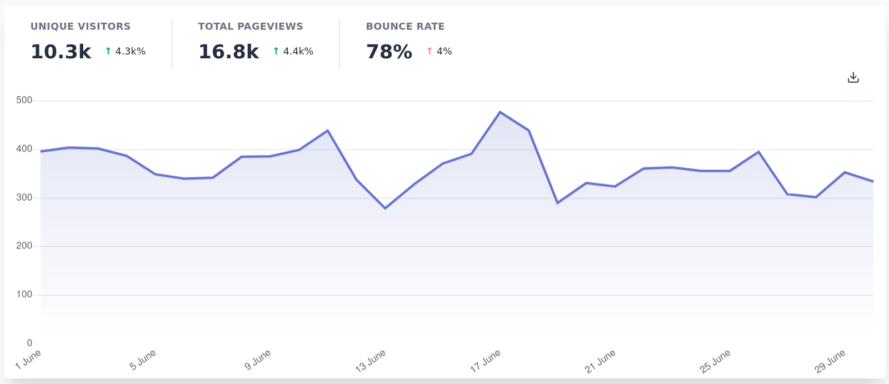Click red up arrow beside 4%
The width and height of the screenshot is (889, 384).
pyautogui.click(x=429, y=51)
